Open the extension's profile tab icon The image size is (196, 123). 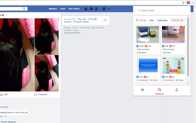pos(177,89)
